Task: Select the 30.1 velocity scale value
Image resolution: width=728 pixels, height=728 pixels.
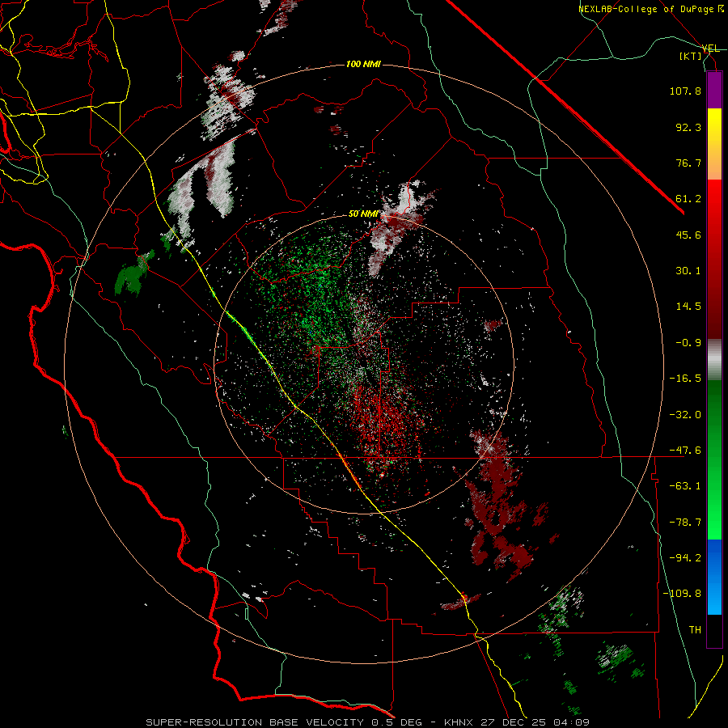Action: click(688, 270)
